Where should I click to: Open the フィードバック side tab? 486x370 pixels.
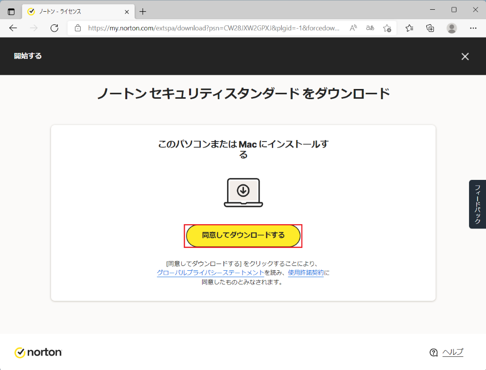click(478, 204)
